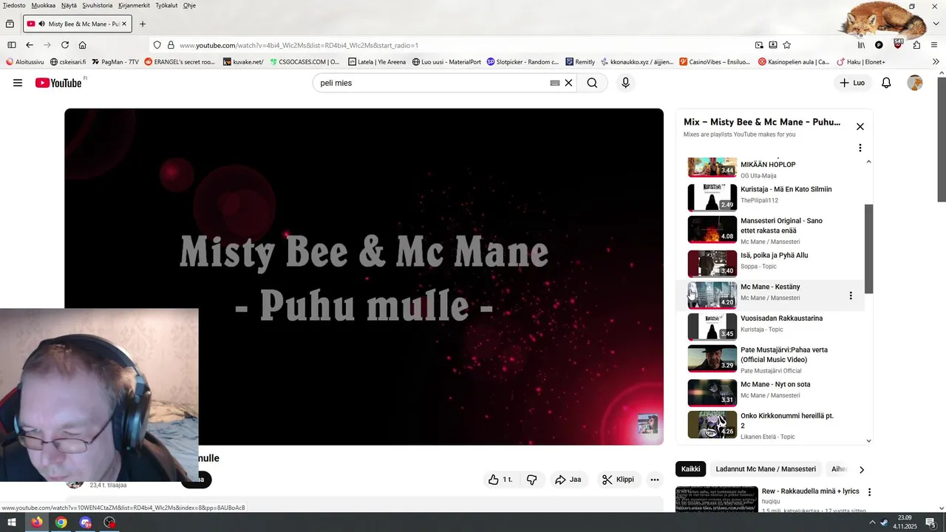Click the video player area

[364, 276]
